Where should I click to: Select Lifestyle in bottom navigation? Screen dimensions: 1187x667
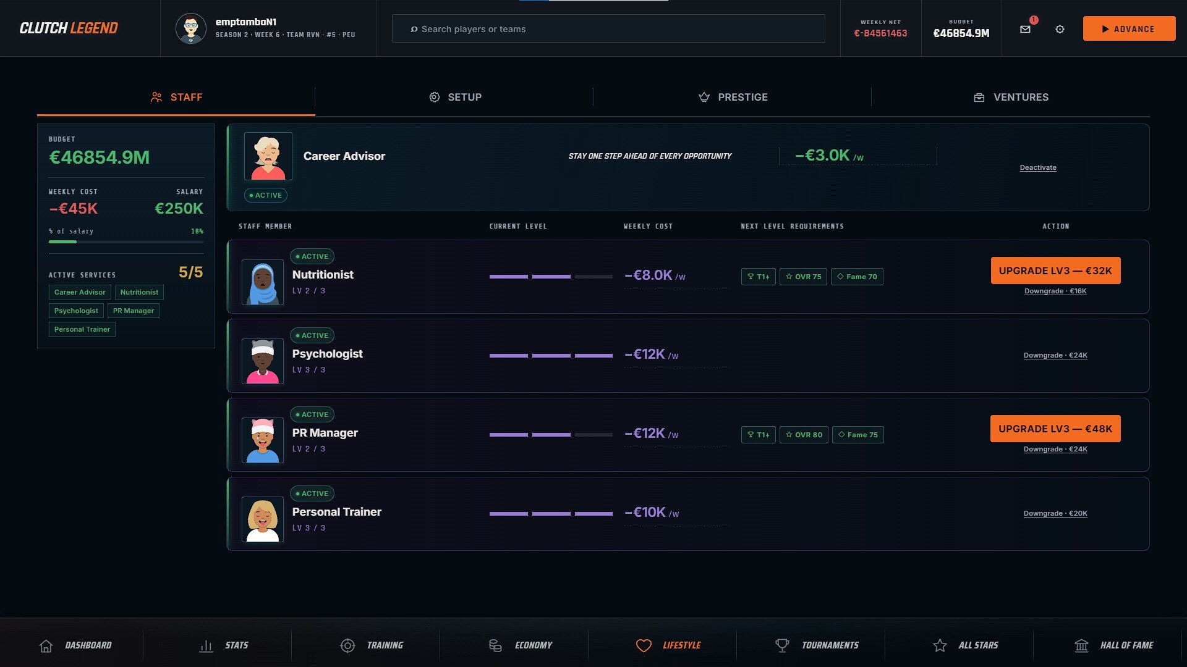tap(668, 645)
